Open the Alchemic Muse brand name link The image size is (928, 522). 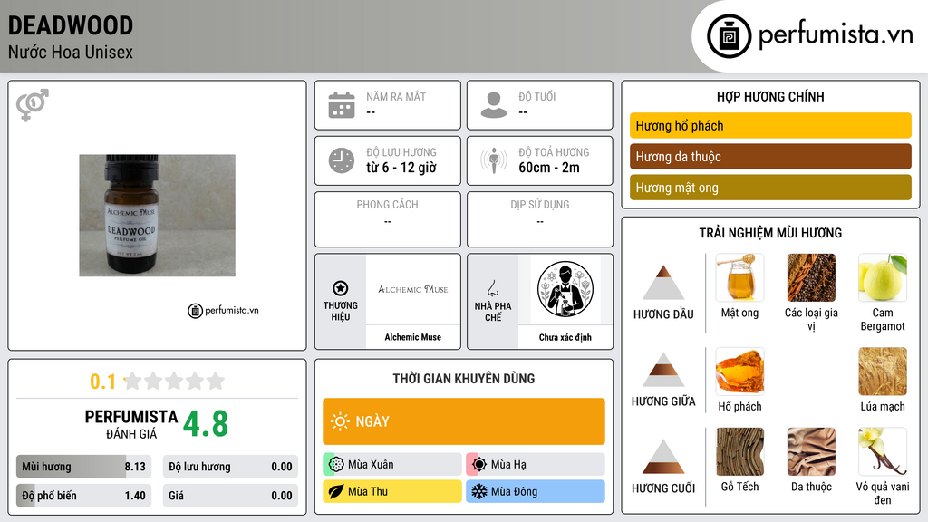point(413,337)
